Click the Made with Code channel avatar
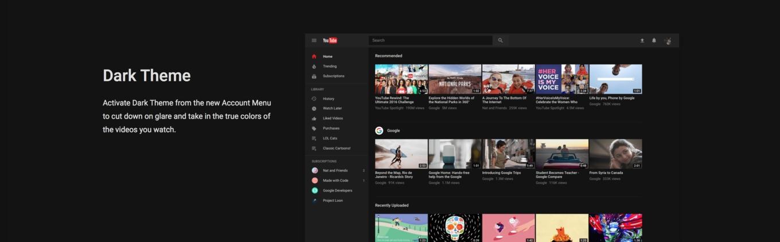Screen dimensions: 780x242 coord(315,181)
